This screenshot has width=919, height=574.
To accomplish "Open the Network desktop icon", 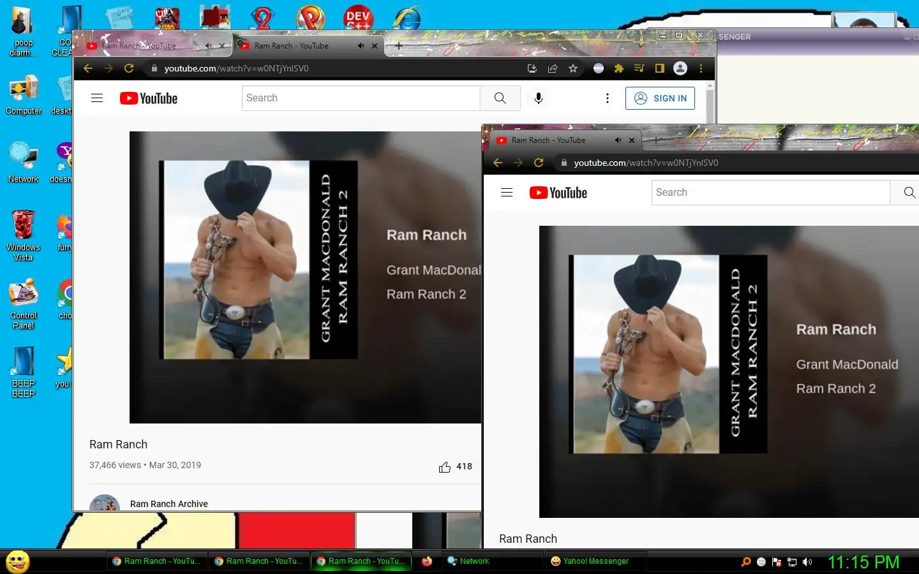I will click(x=24, y=163).
